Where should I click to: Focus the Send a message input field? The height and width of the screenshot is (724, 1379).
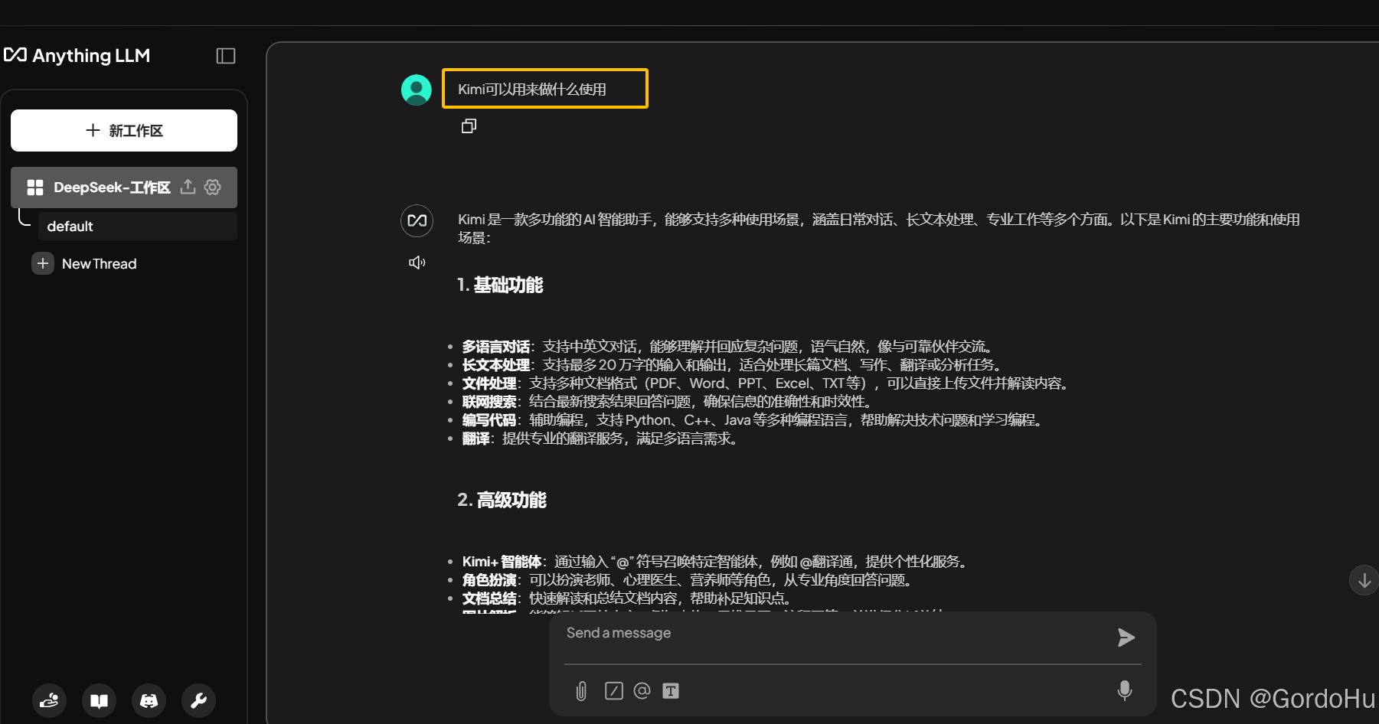point(835,634)
